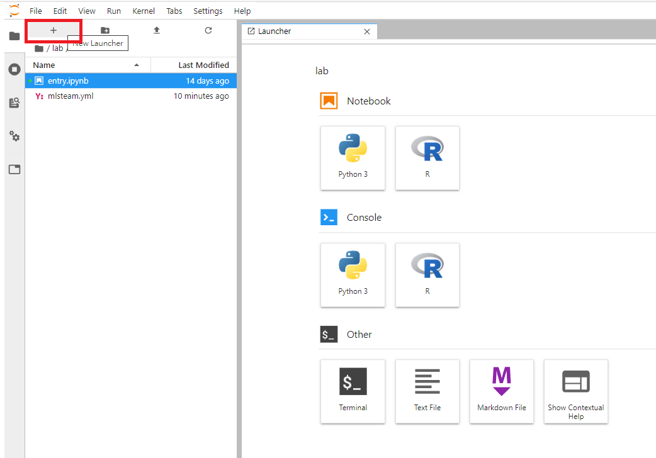Refresh the file list
This screenshot has width=656, height=458.
pos(208,31)
